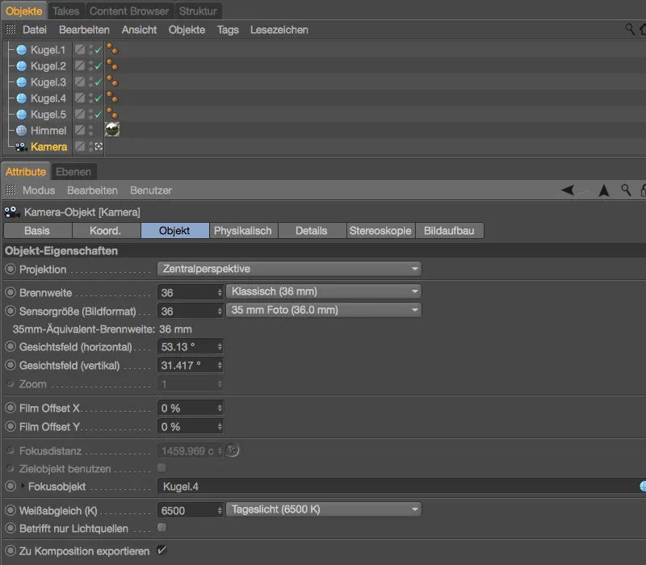This screenshot has width=646, height=565.
Task: Click the Kugel.2 sphere object icon
Action: click(22, 66)
